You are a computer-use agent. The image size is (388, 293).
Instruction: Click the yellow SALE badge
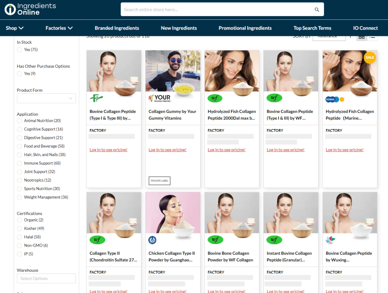click(x=370, y=58)
